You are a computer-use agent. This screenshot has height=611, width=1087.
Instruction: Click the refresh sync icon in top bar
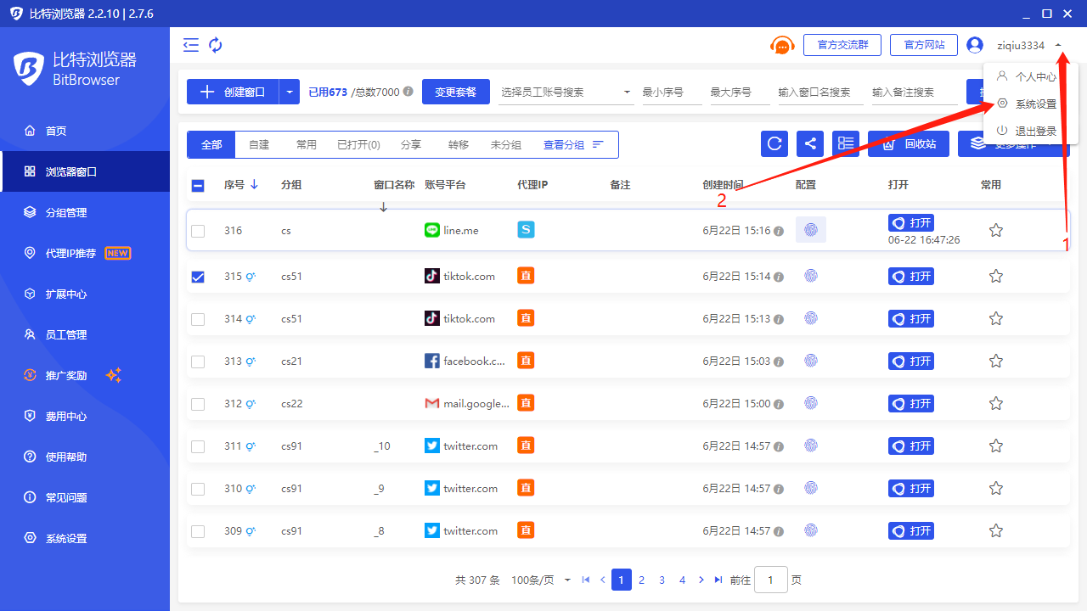point(216,45)
